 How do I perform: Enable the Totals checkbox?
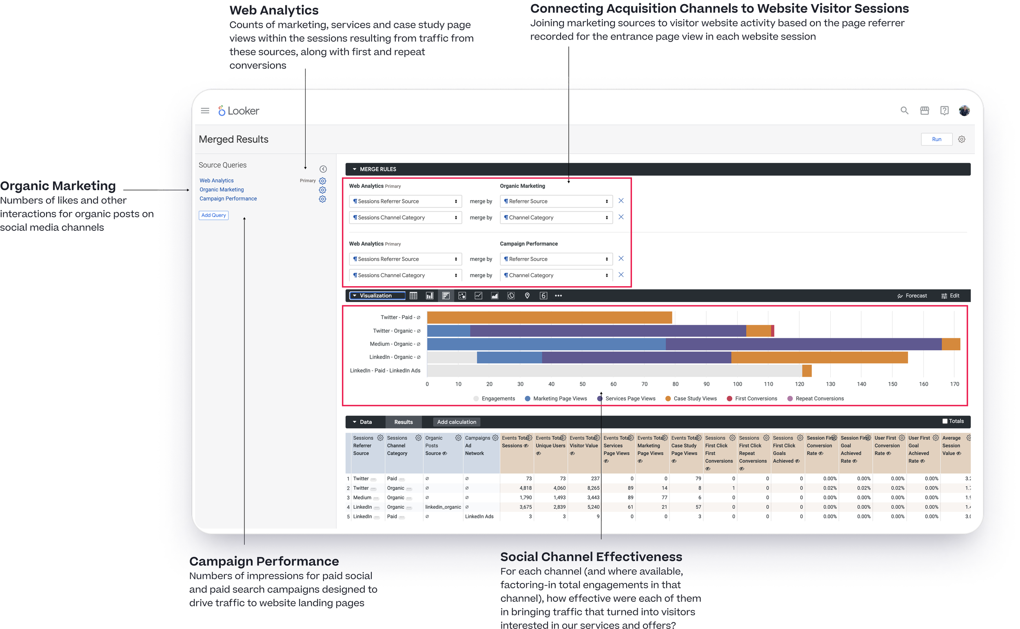945,421
